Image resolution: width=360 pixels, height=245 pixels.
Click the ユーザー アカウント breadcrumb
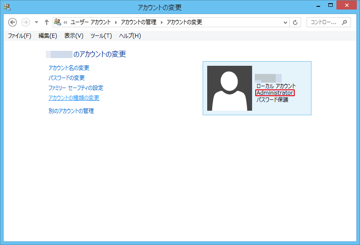point(91,22)
